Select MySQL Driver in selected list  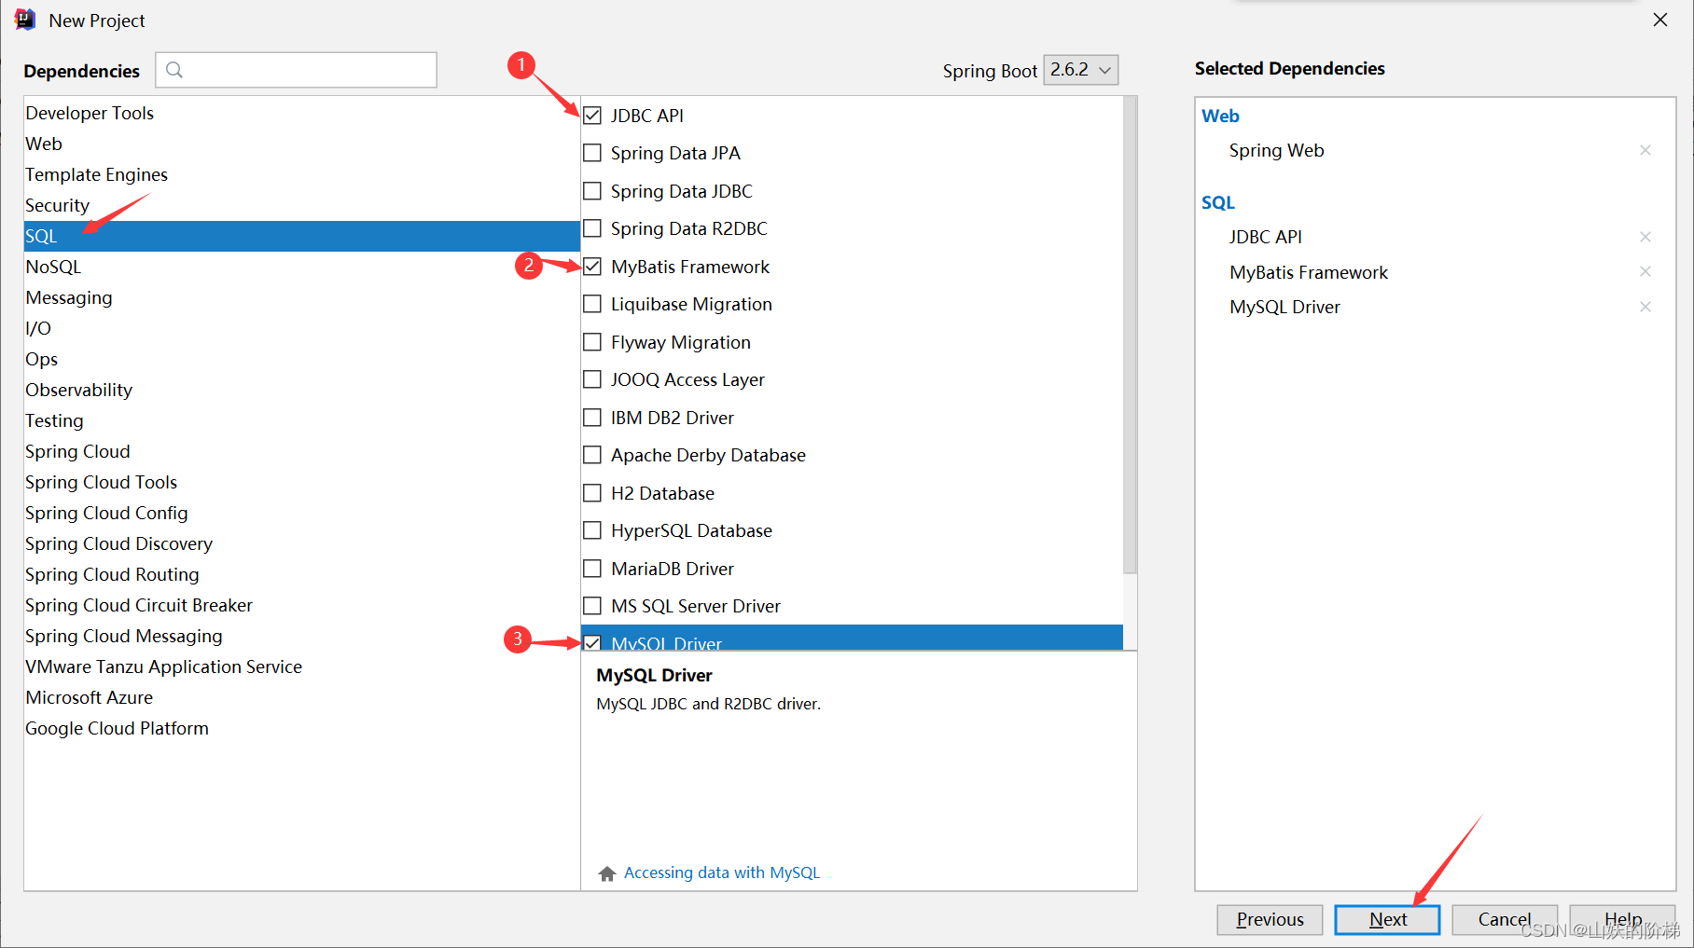point(1284,307)
